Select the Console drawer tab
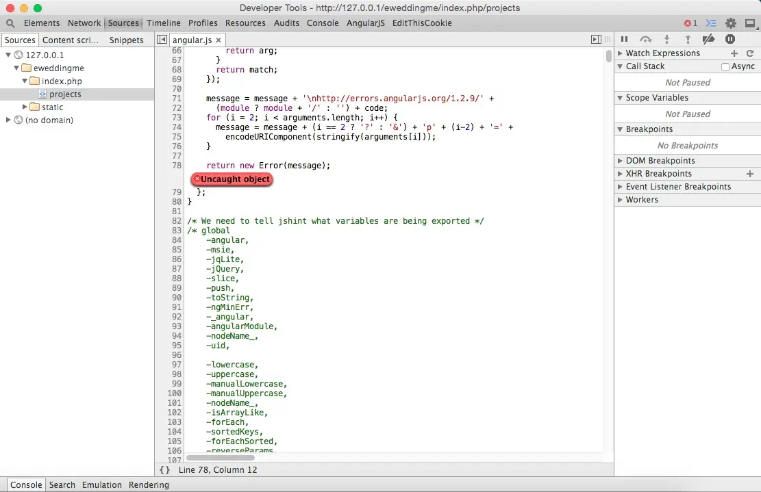Image resolution: width=761 pixels, height=492 pixels. (x=26, y=484)
